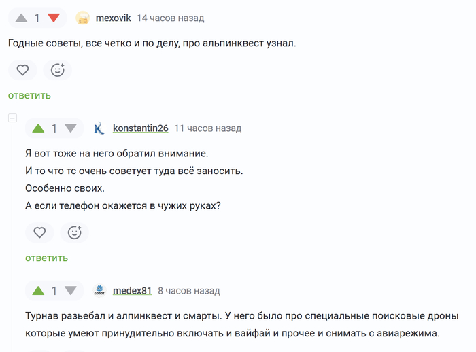Open konstantin26's profile link

(x=140, y=128)
